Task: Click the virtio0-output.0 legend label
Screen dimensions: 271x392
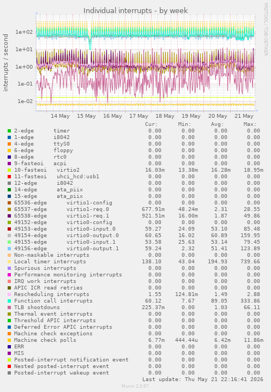Action: point(93,236)
